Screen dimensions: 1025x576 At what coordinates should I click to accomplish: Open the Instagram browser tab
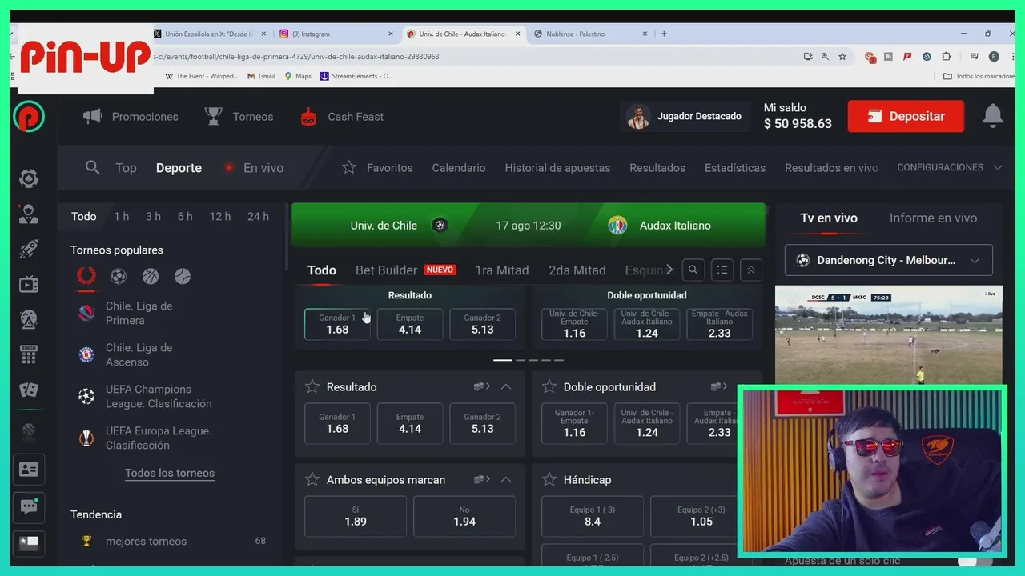click(x=336, y=34)
